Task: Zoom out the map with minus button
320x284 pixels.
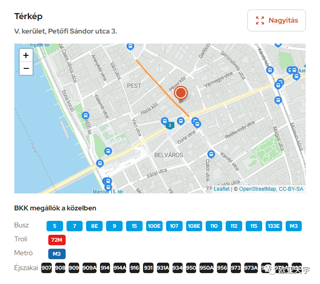Action: pyautogui.click(x=26, y=68)
